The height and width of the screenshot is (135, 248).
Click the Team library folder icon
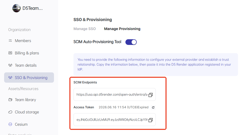tap(10, 100)
